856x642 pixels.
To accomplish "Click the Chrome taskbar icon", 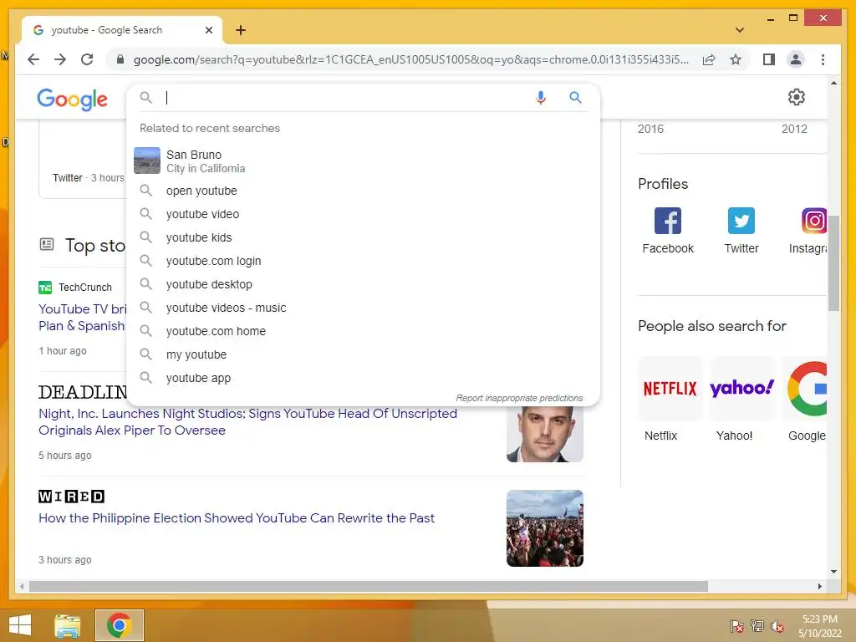I will pos(119,625).
